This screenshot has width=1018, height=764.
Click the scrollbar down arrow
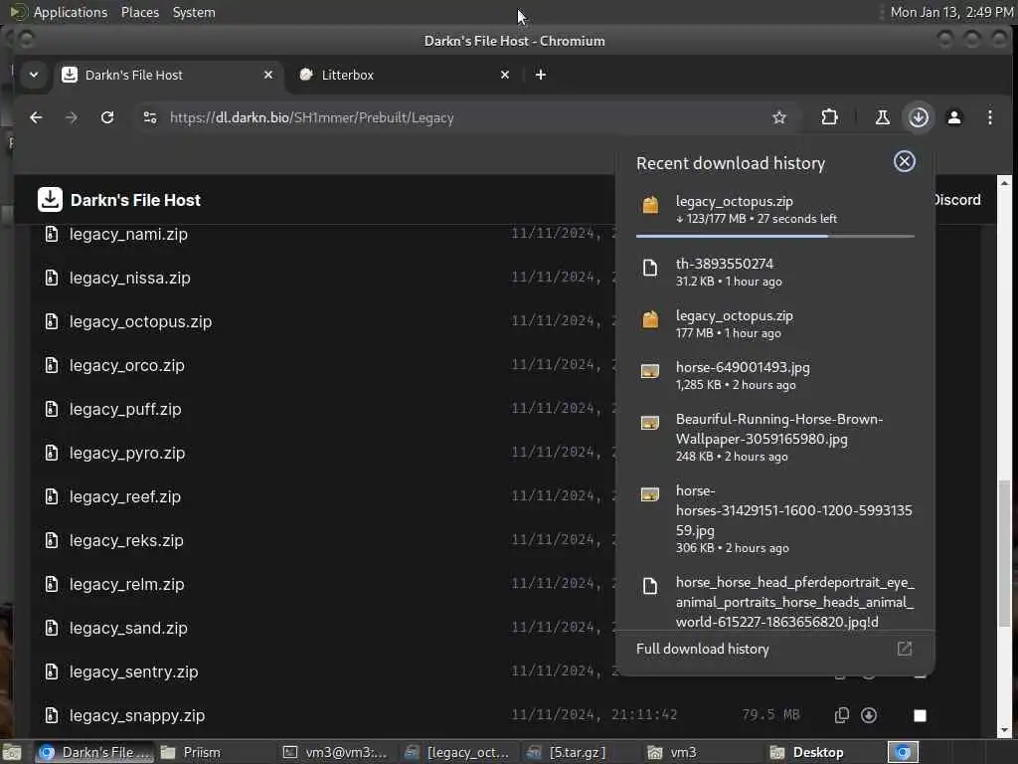click(x=1004, y=729)
